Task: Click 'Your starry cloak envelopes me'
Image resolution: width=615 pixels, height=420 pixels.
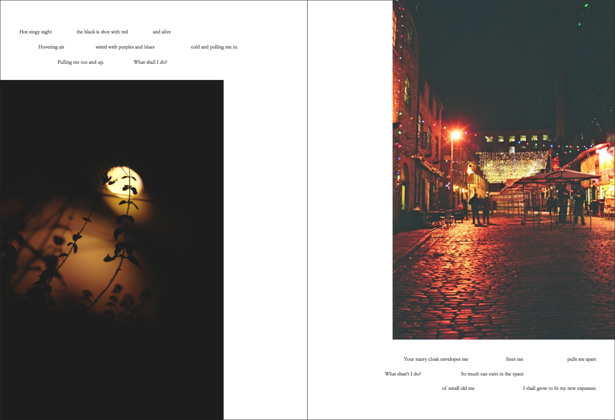Action: (x=436, y=359)
